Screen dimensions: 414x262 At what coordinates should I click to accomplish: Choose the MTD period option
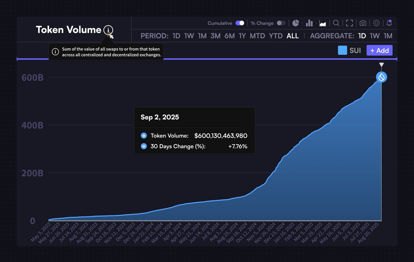[x=257, y=36]
